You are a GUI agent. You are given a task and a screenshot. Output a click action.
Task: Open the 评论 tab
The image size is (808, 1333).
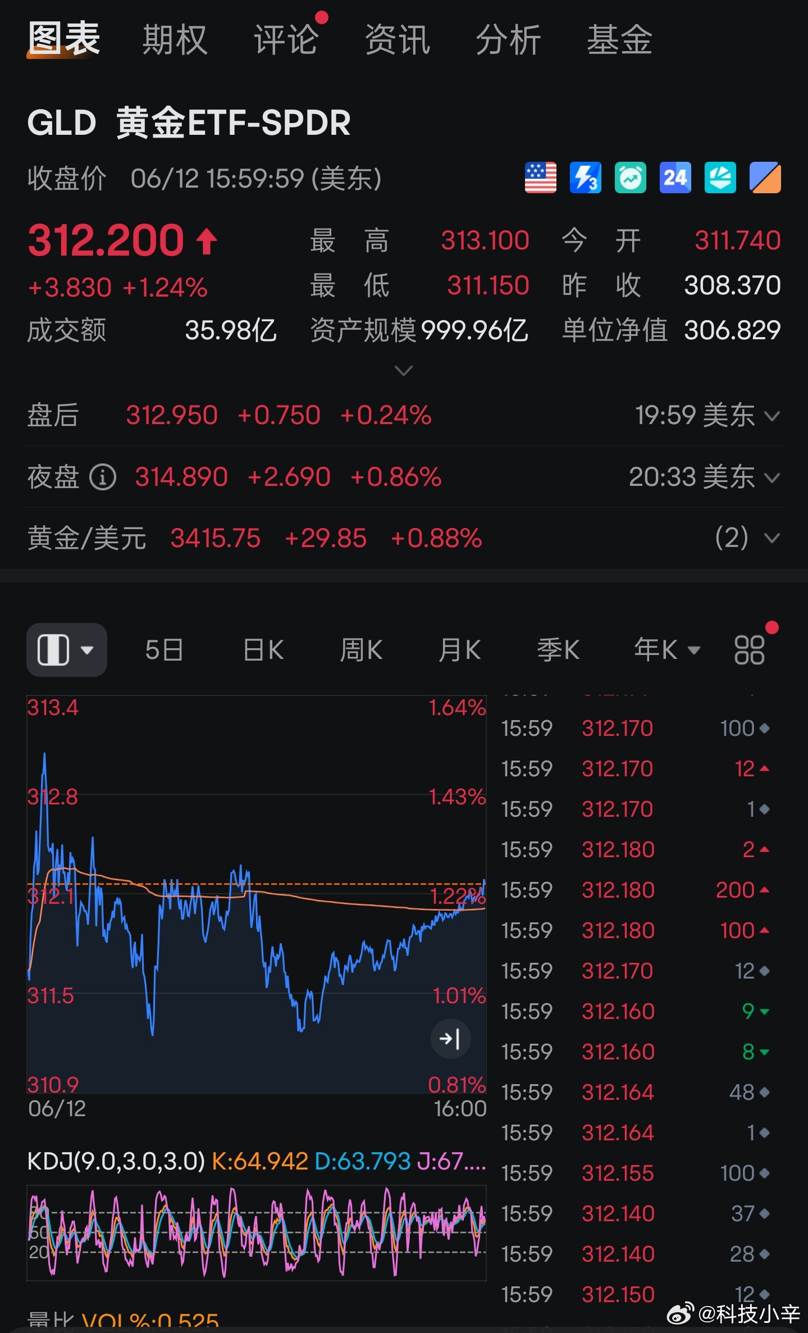[x=286, y=40]
